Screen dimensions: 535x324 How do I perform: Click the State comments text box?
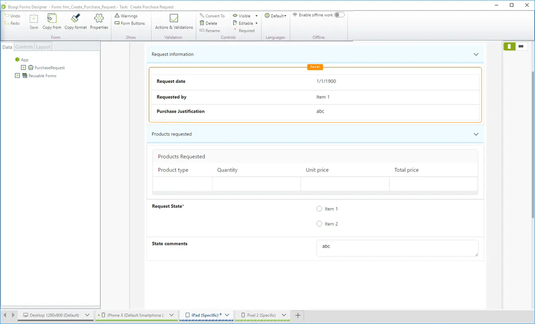(x=397, y=248)
